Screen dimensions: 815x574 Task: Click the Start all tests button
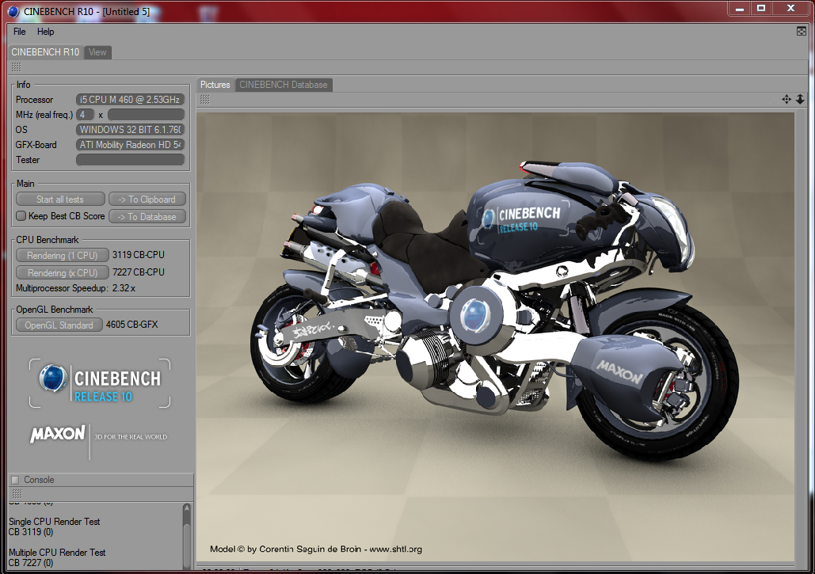(59, 200)
